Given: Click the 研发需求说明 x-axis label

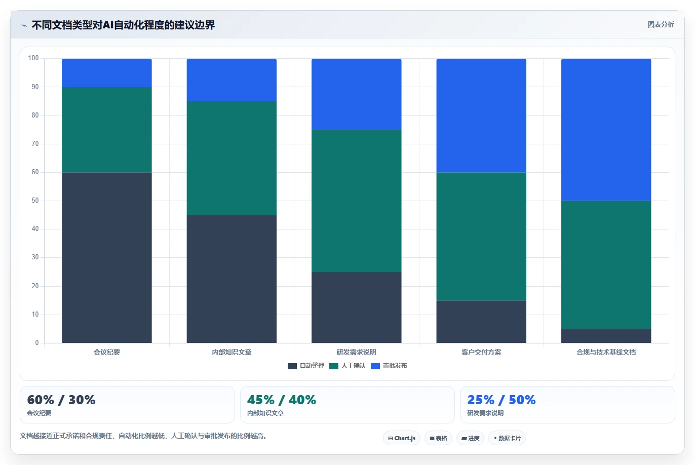Looking at the screenshot, I should 357,352.
